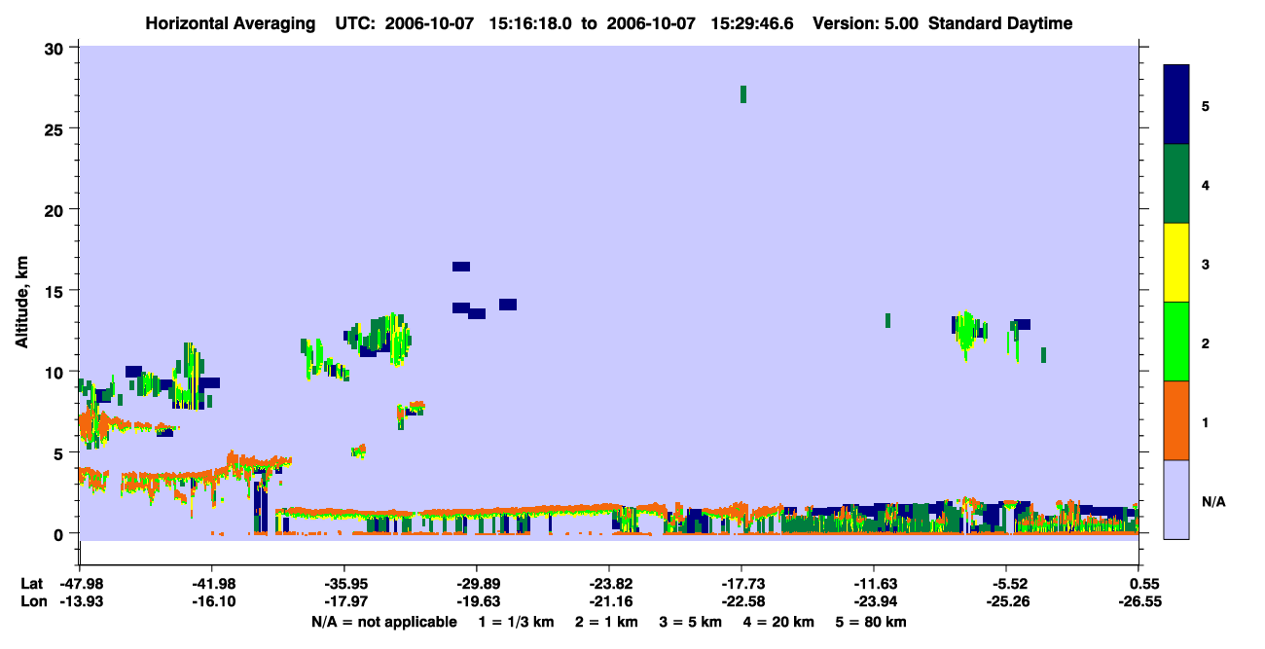This screenshot has width=1265, height=649.
Task: Click the end time '15:29:46.6' in title
Action: click(x=751, y=23)
